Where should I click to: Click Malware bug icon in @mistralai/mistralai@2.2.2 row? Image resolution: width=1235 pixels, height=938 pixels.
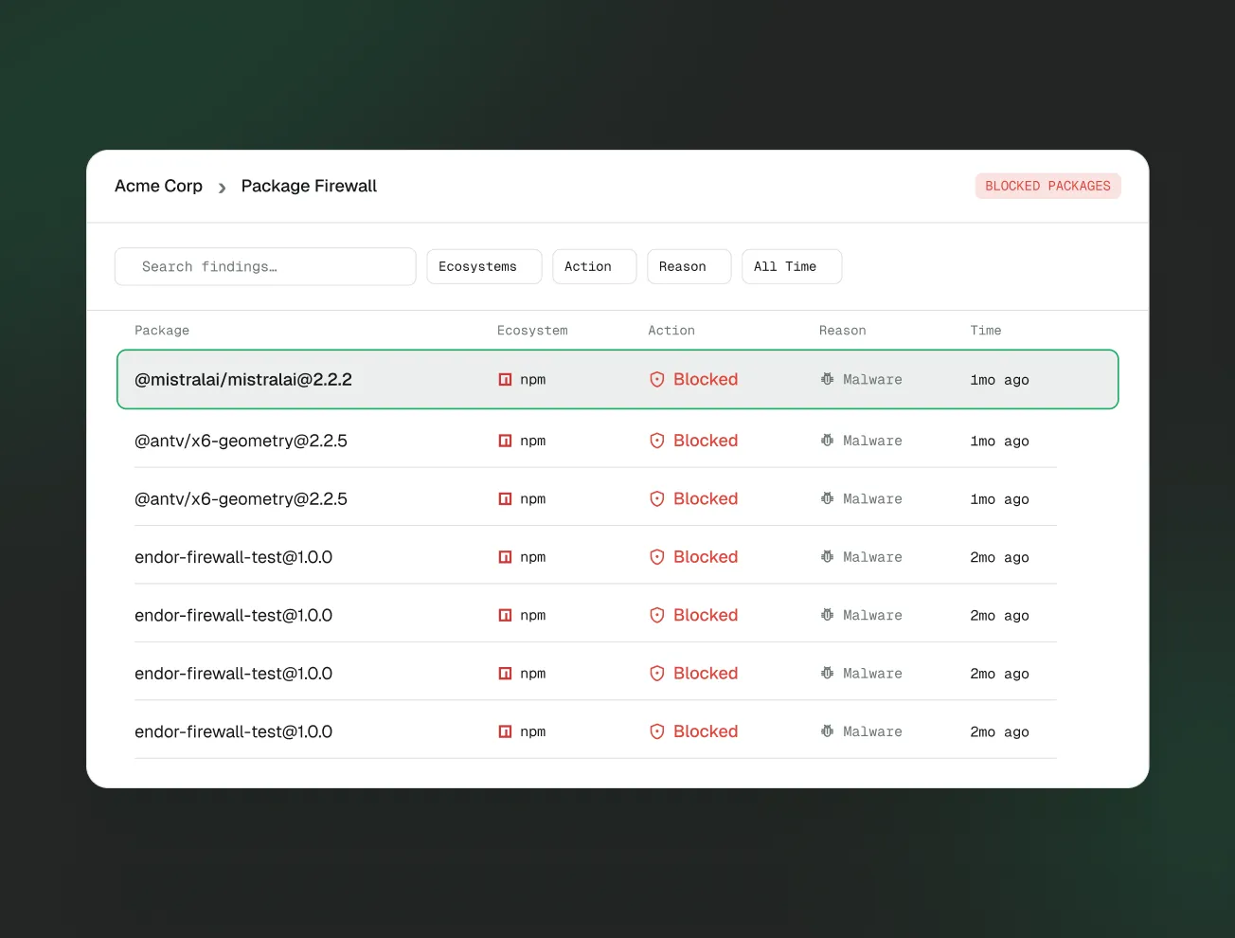coord(827,379)
